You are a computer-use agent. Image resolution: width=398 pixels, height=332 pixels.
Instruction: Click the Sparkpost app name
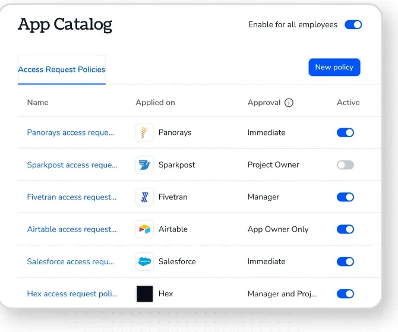point(176,165)
